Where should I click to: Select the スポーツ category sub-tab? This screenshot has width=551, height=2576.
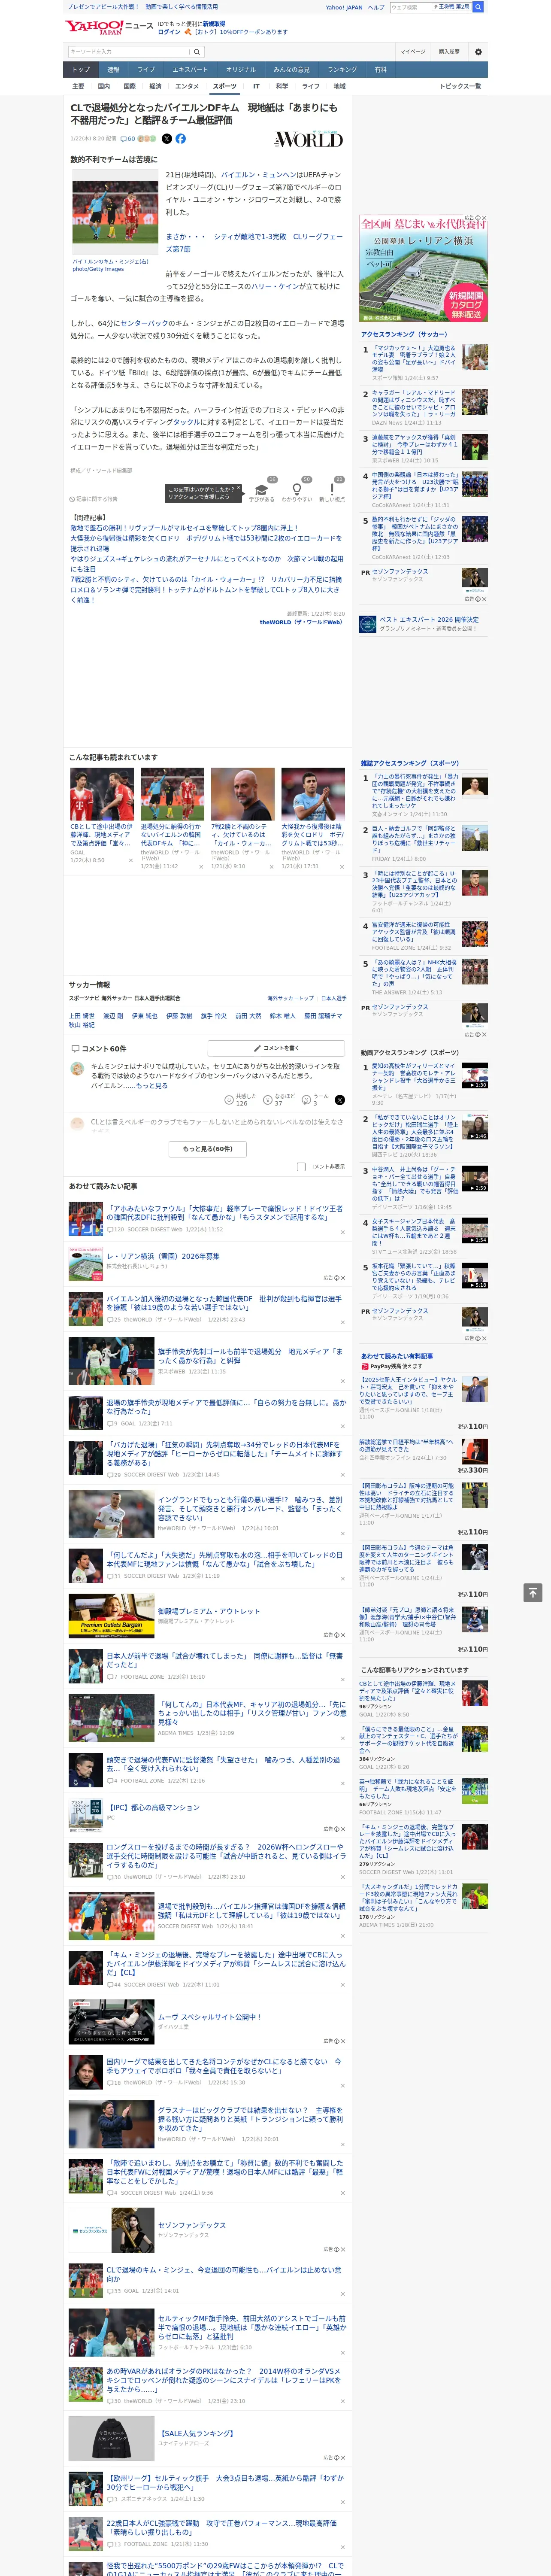(x=225, y=86)
